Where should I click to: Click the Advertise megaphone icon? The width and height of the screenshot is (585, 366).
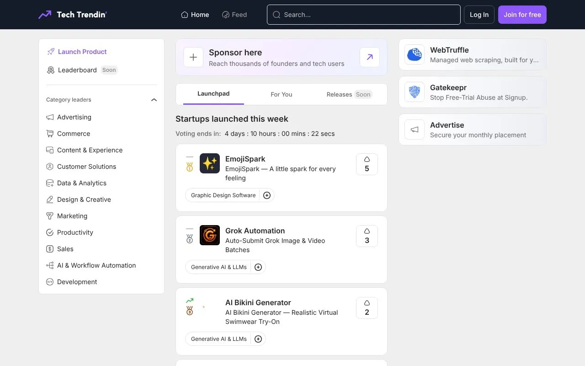click(x=415, y=129)
